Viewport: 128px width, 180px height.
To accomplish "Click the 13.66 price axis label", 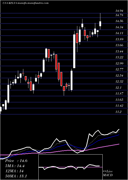I will click(x=119, y=45).
